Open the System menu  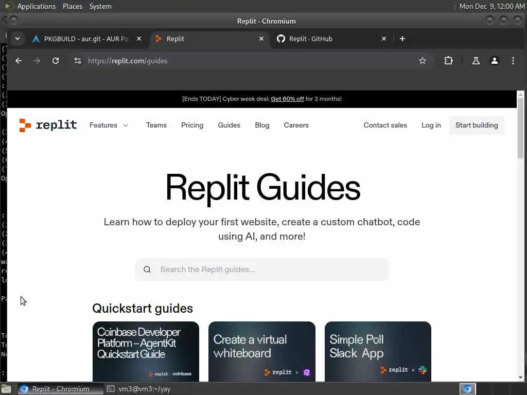tap(100, 6)
